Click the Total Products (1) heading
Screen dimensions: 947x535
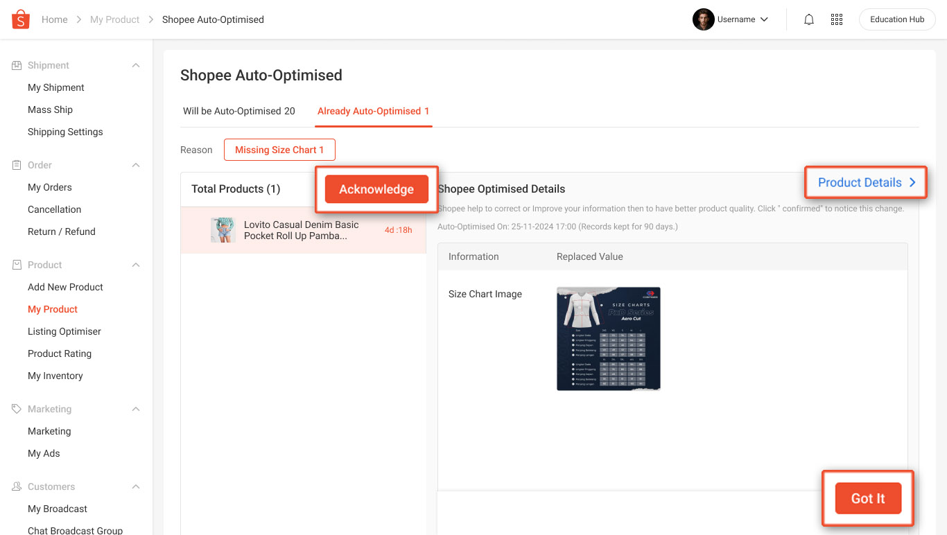(236, 189)
